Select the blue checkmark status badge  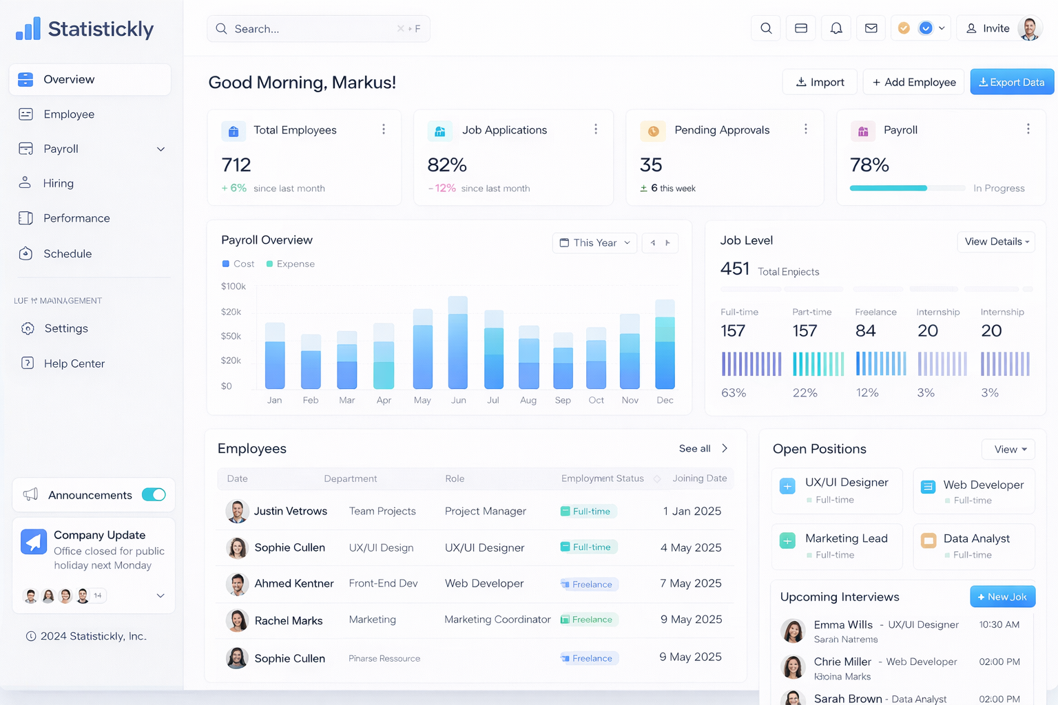924,28
